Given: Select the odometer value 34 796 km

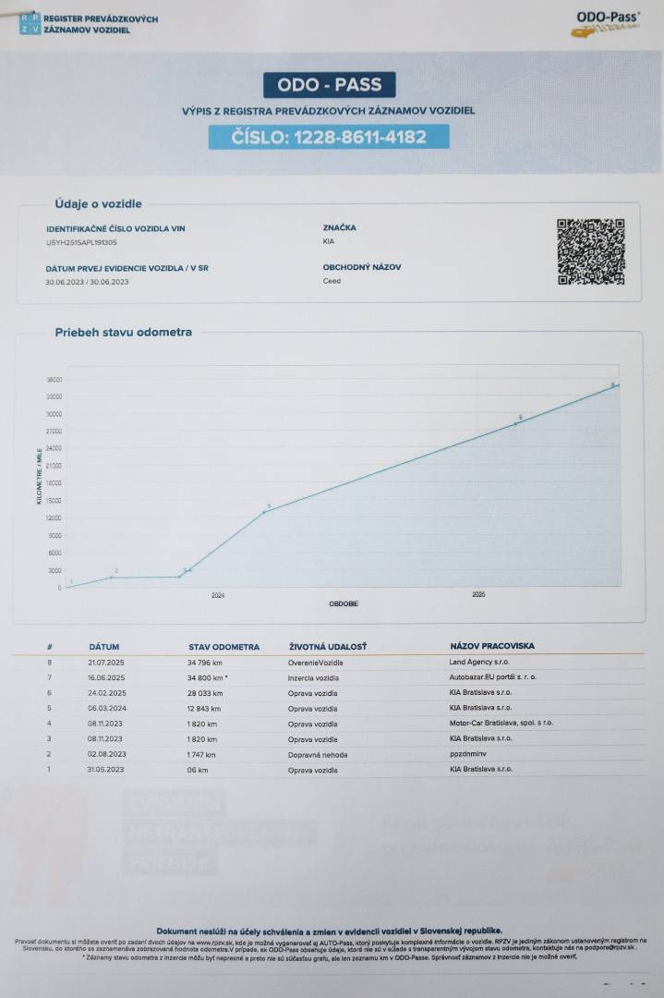Looking at the screenshot, I should 205,663.
